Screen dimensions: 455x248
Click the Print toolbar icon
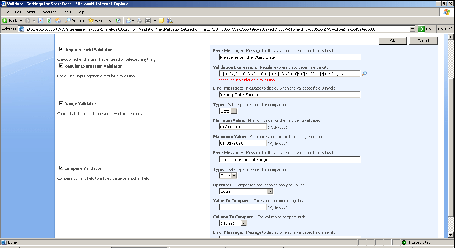pos(140,21)
